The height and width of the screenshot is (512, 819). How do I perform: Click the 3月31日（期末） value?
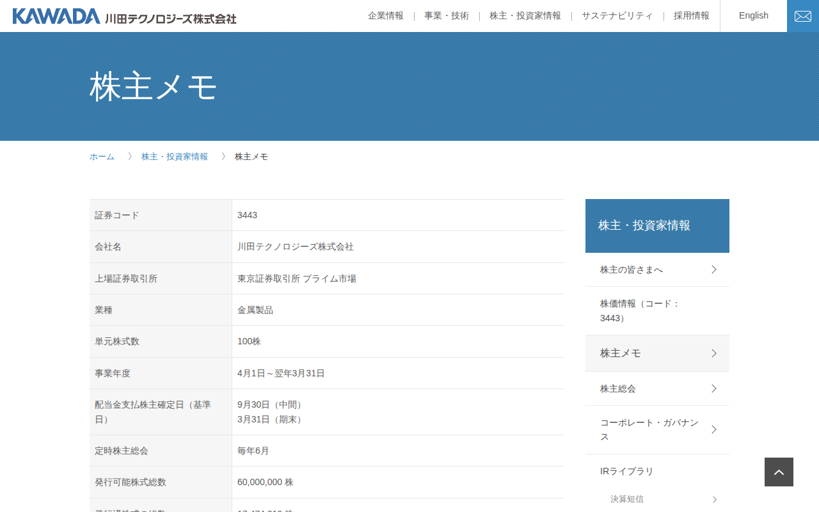(271, 419)
